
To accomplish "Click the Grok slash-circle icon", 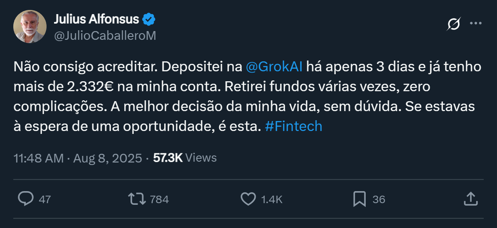I will [453, 24].
